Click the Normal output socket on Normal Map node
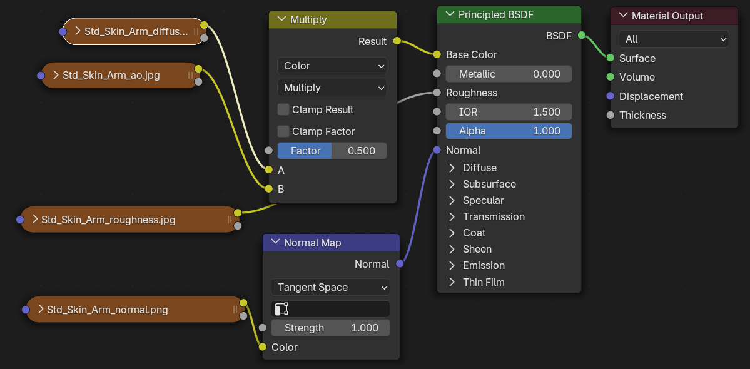750x369 pixels. click(400, 263)
